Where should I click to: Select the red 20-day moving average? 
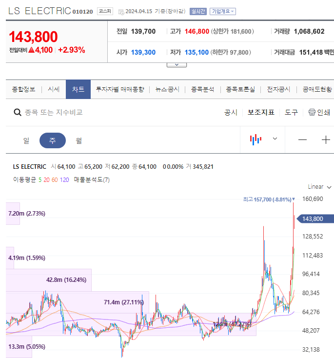47,180
